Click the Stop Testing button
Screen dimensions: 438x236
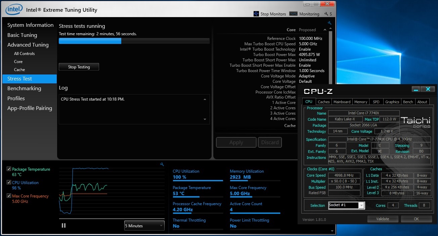coord(79,67)
